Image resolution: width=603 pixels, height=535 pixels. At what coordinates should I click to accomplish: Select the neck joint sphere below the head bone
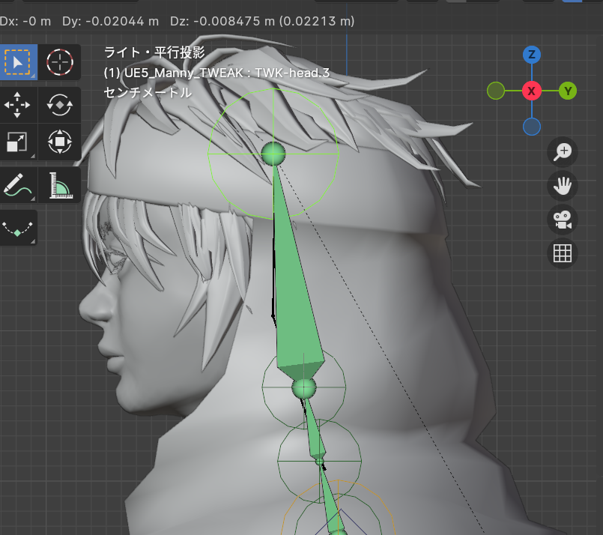[304, 387]
